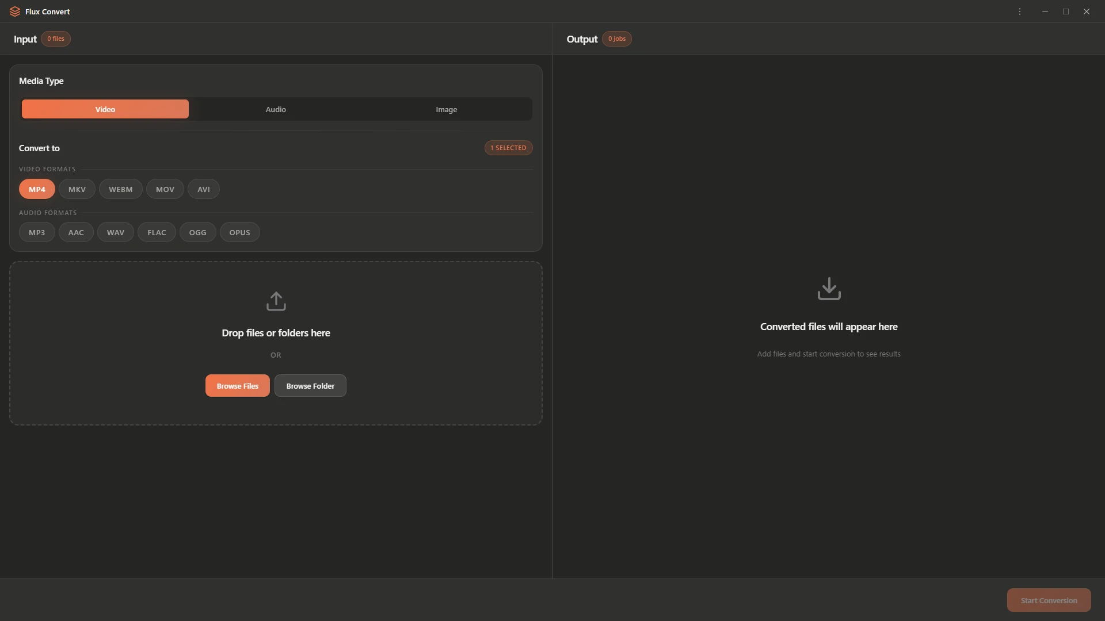Click the upload icon in drop zone

tap(276, 301)
